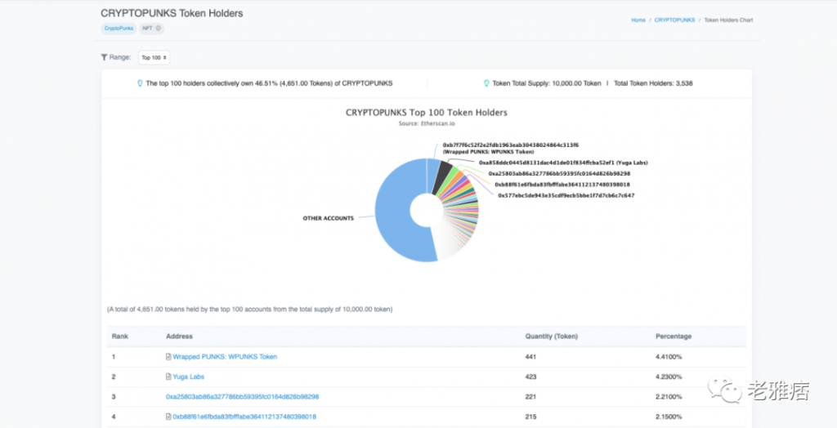The width and height of the screenshot is (837, 428).
Task: Click the OTHER ACCOUNTS chart label
Action: 329,218
